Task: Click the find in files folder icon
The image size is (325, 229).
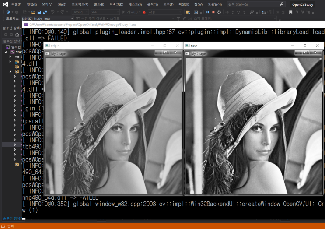Action: [x=188, y=12]
